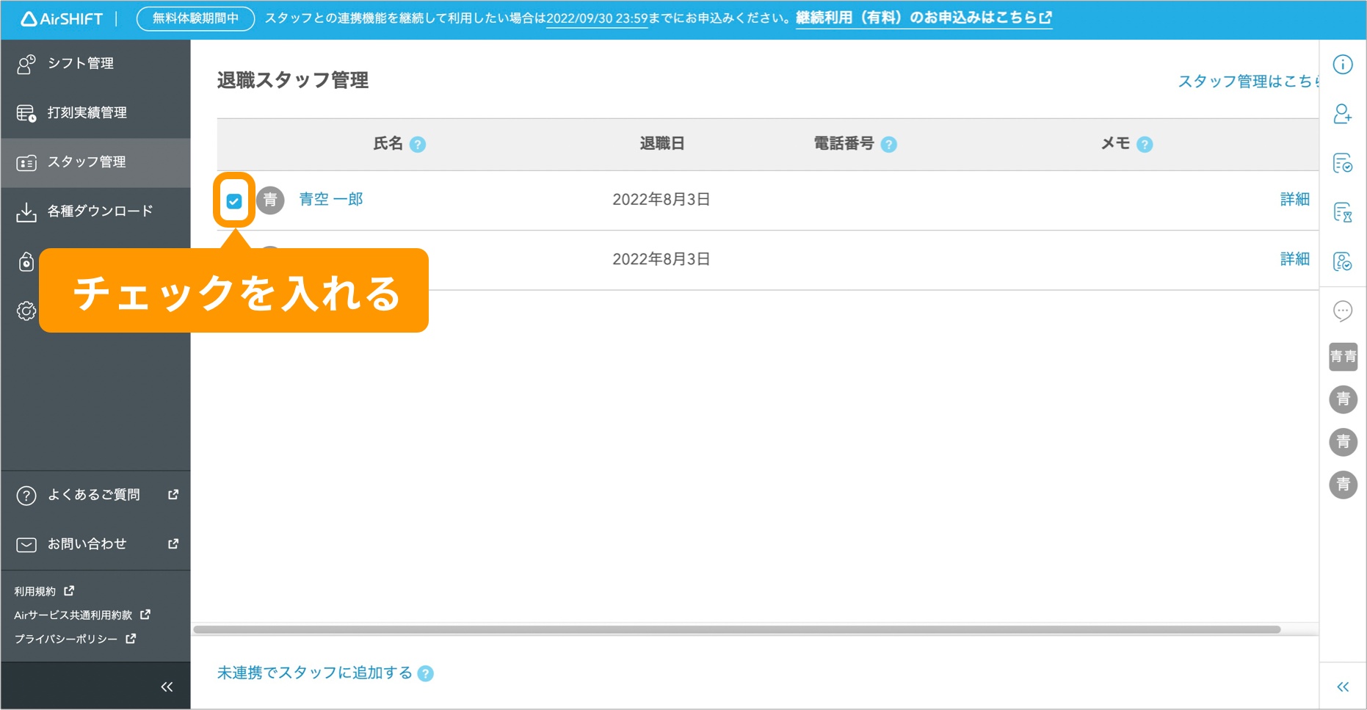Image resolution: width=1367 pixels, height=710 pixels.
Task: Open 詳細 for the second staff row
Action: point(1294,259)
